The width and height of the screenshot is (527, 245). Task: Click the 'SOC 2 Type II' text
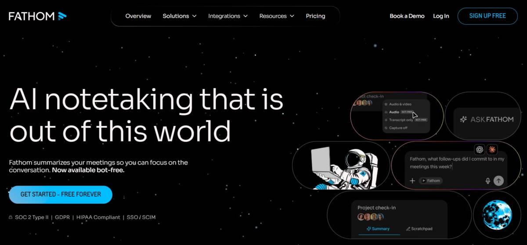pos(32,217)
